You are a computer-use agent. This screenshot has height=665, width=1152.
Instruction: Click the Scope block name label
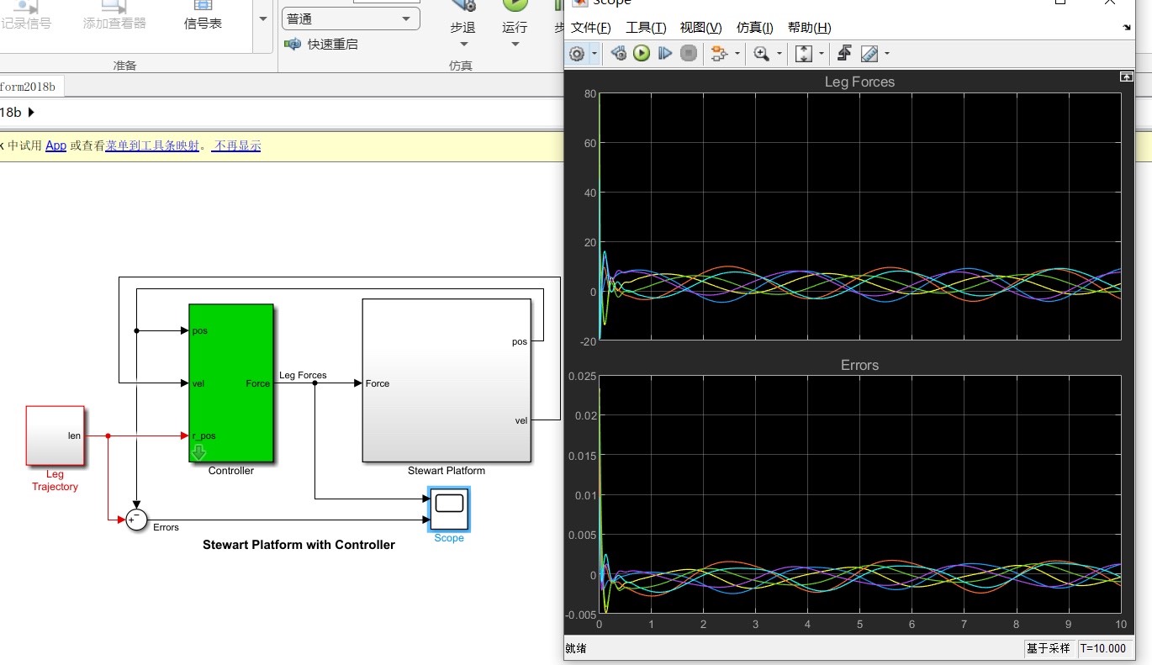pyautogui.click(x=449, y=538)
